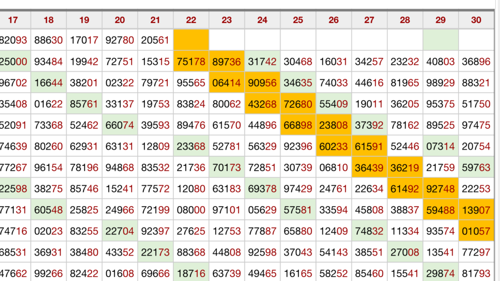The height and width of the screenshot is (281, 500).
Task: Click the column 17 header
Action: [13, 20]
